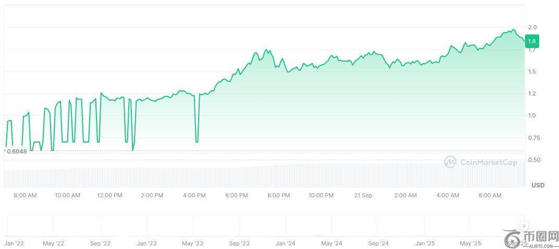The width and height of the screenshot is (559, 249).
Task: Click the 1.5 price axis label
Action: [532, 72]
